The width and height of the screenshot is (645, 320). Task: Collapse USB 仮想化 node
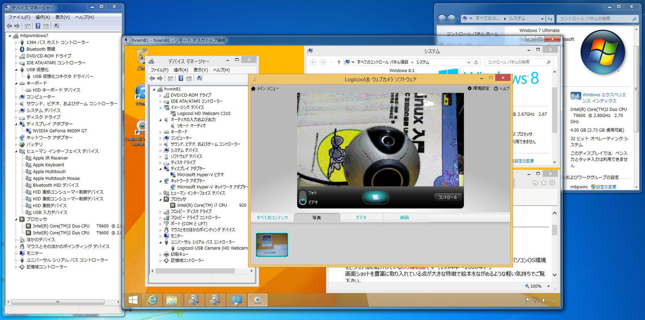coord(17,70)
